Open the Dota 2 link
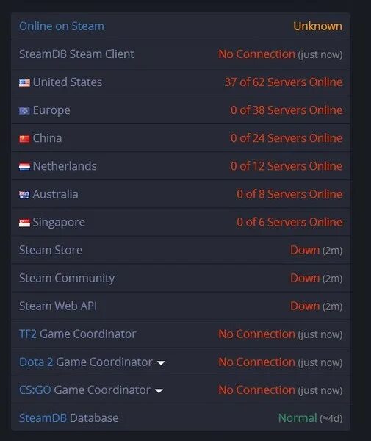 click(36, 362)
